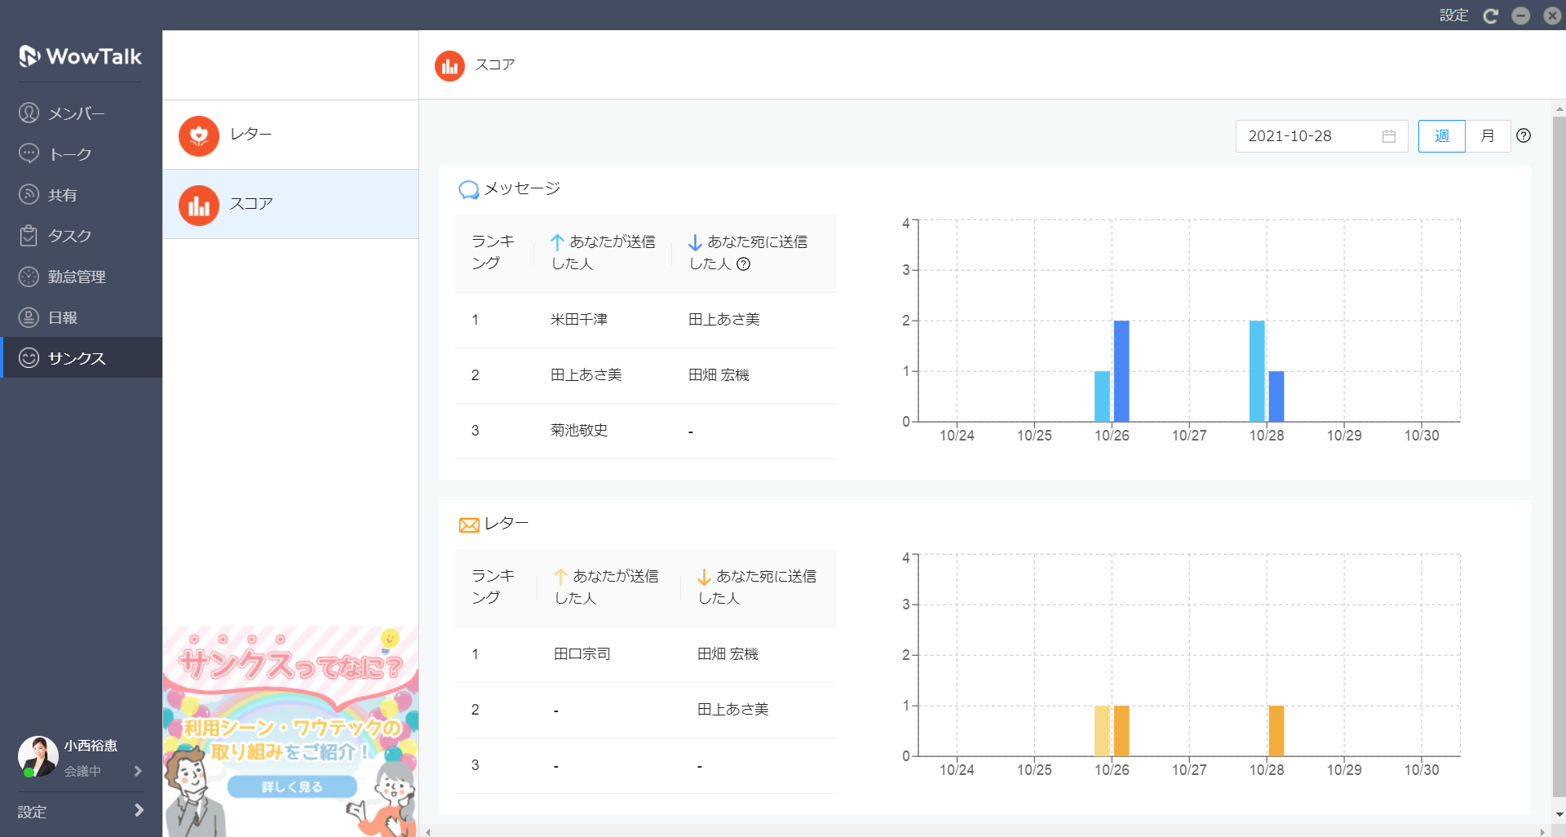
Task: Click the トーク speech bubble icon
Action: [29, 153]
